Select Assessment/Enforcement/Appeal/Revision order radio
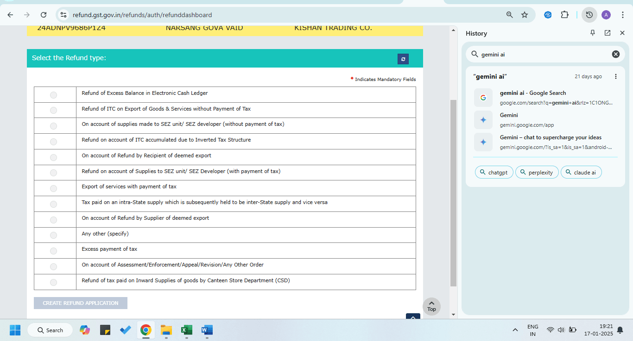The width and height of the screenshot is (633, 341). tap(53, 267)
